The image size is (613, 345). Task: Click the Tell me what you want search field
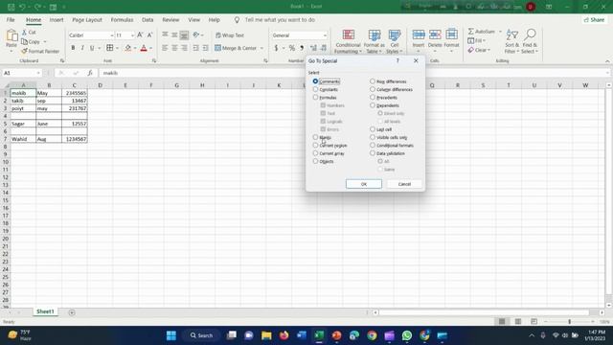click(x=280, y=19)
